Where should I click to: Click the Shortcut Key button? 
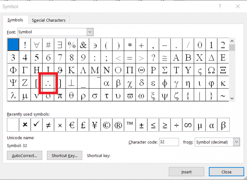coord(64,156)
